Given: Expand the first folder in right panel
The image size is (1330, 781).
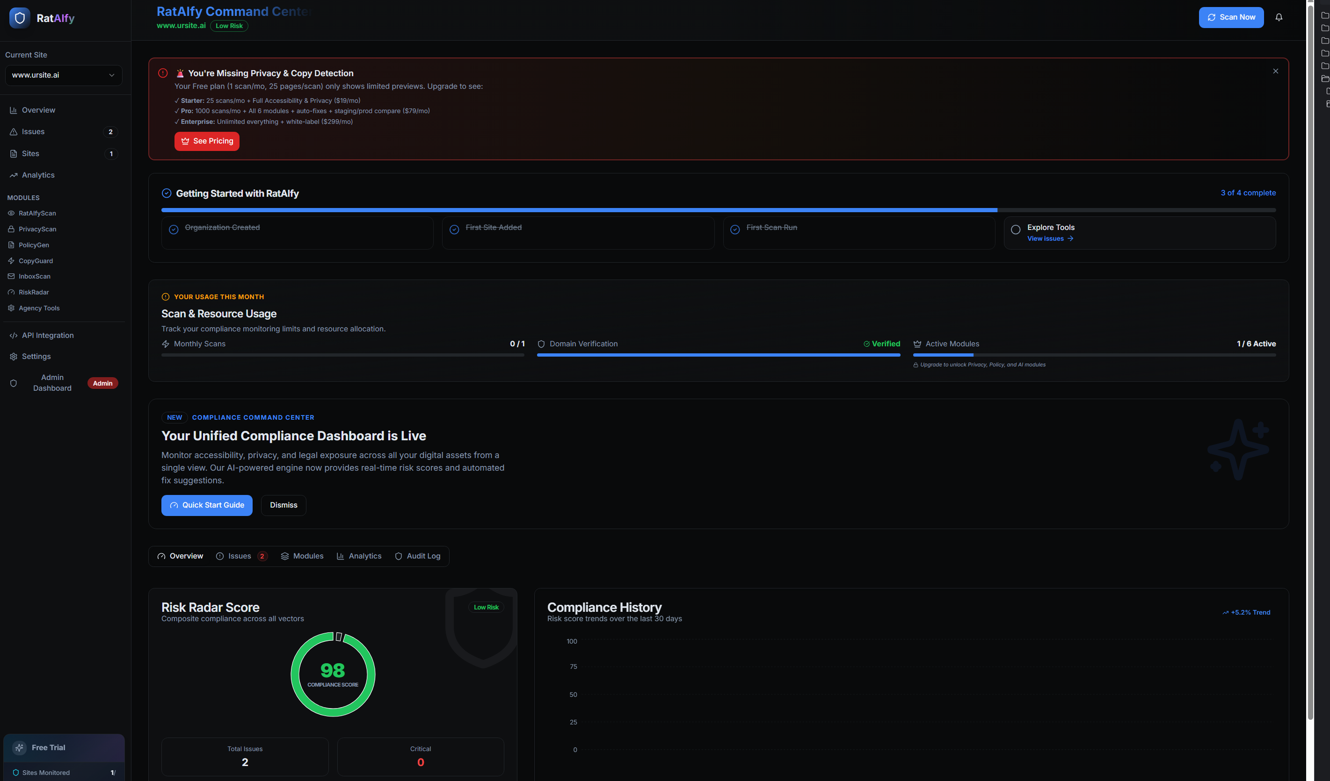Looking at the screenshot, I should coord(1324,15).
